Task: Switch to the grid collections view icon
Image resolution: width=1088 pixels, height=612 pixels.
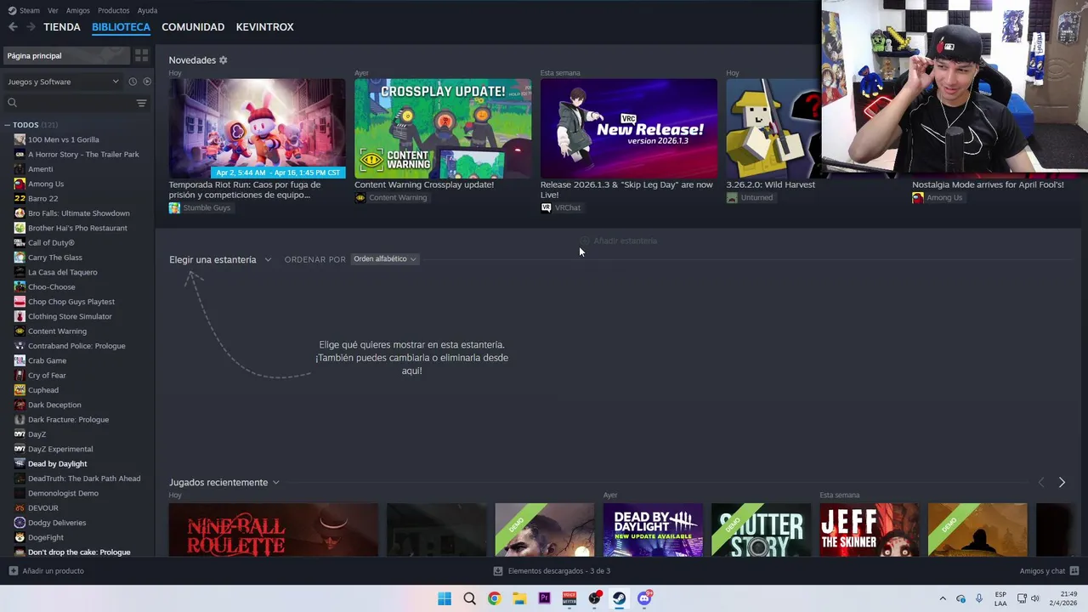Action: click(141, 55)
